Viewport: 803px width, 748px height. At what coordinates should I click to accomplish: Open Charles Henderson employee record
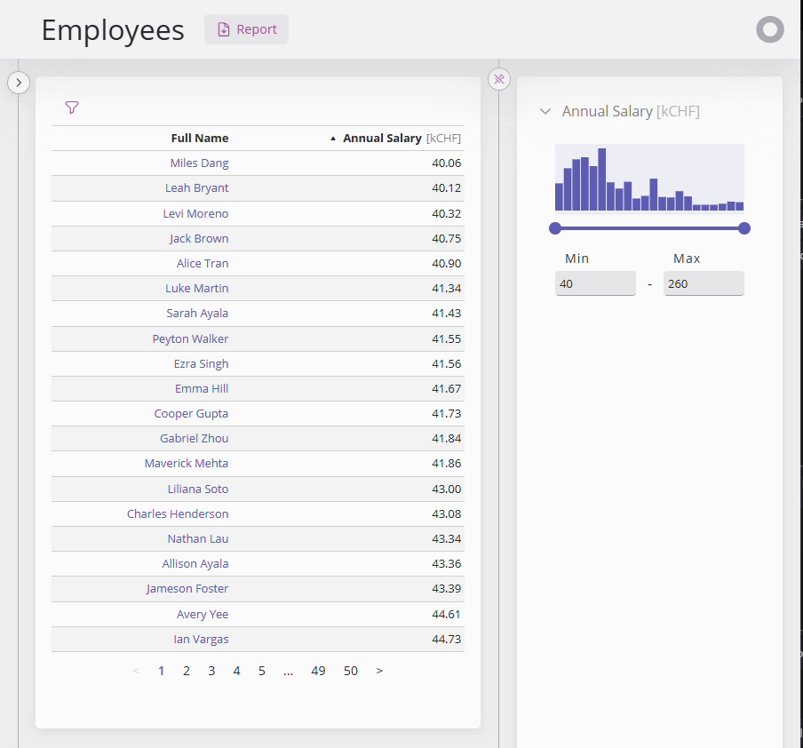pos(178,513)
